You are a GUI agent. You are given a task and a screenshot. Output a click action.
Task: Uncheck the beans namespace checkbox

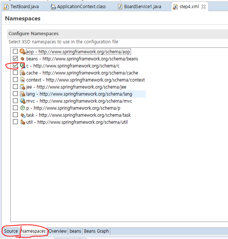coord(15,59)
